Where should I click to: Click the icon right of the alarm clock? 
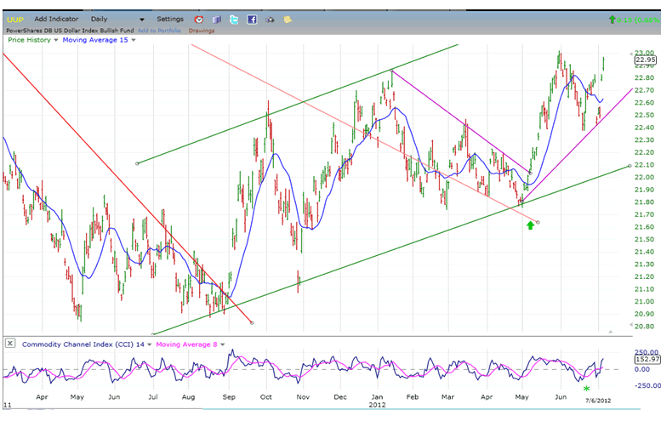[x=217, y=19]
